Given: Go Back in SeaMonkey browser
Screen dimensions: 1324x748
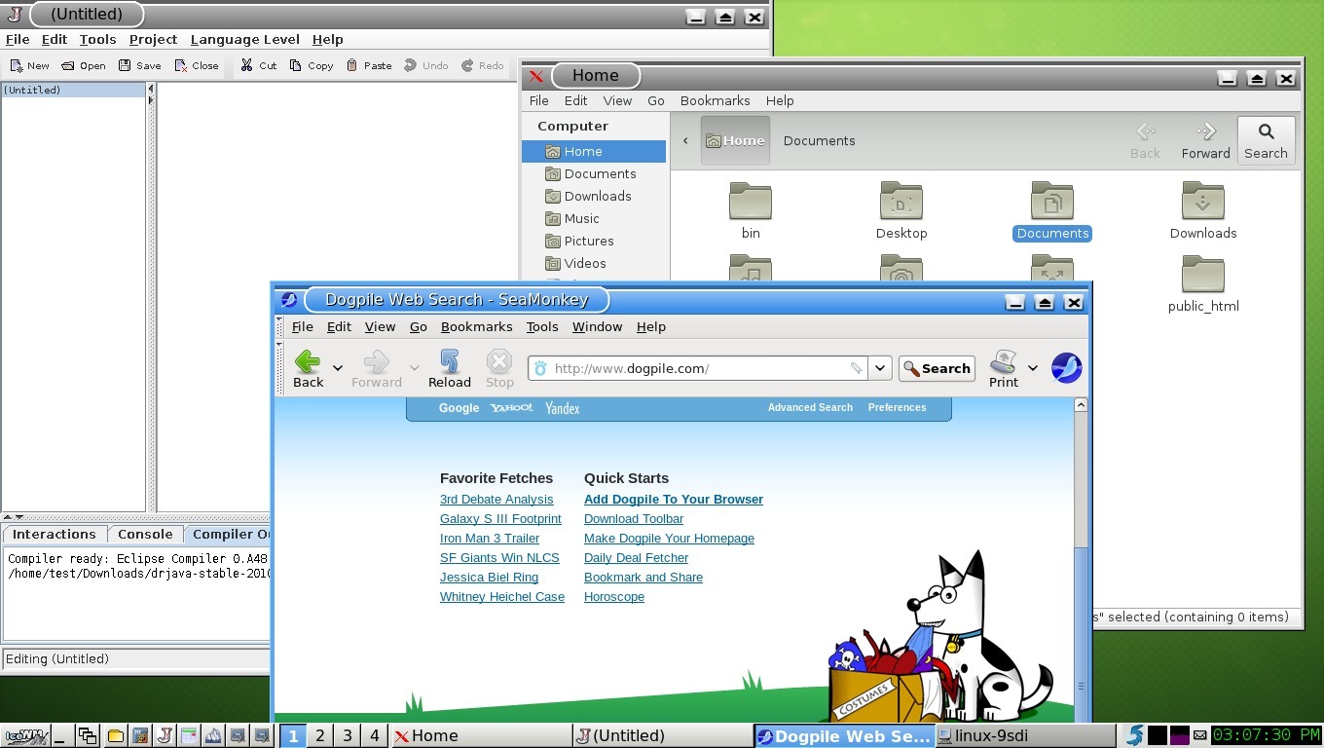Looking at the screenshot, I should point(308,368).
